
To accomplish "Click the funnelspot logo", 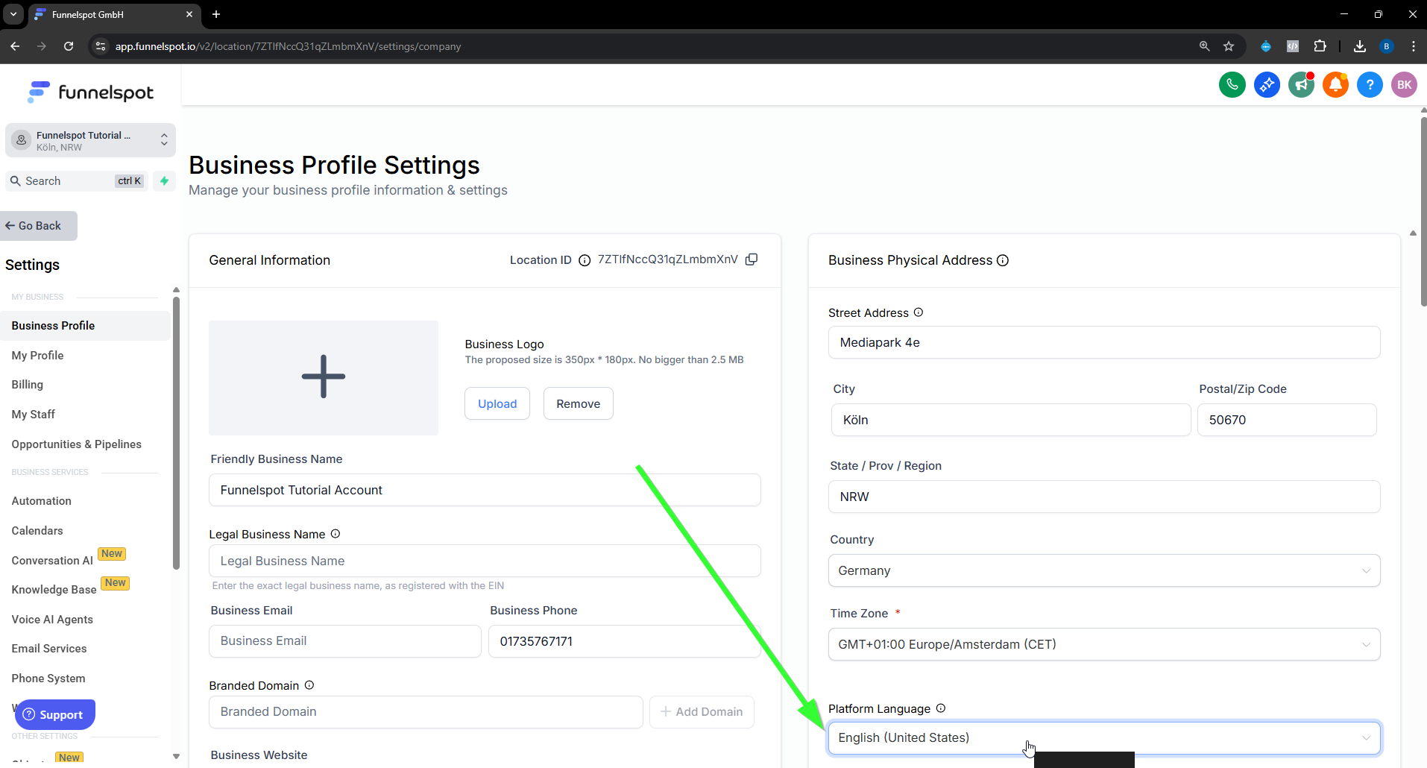I will (90, 92).
